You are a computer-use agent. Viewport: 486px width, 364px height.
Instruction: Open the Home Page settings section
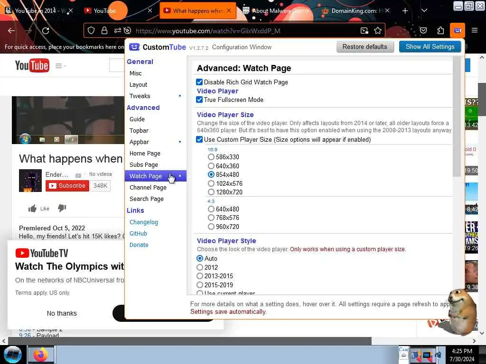tap(145, 154)
